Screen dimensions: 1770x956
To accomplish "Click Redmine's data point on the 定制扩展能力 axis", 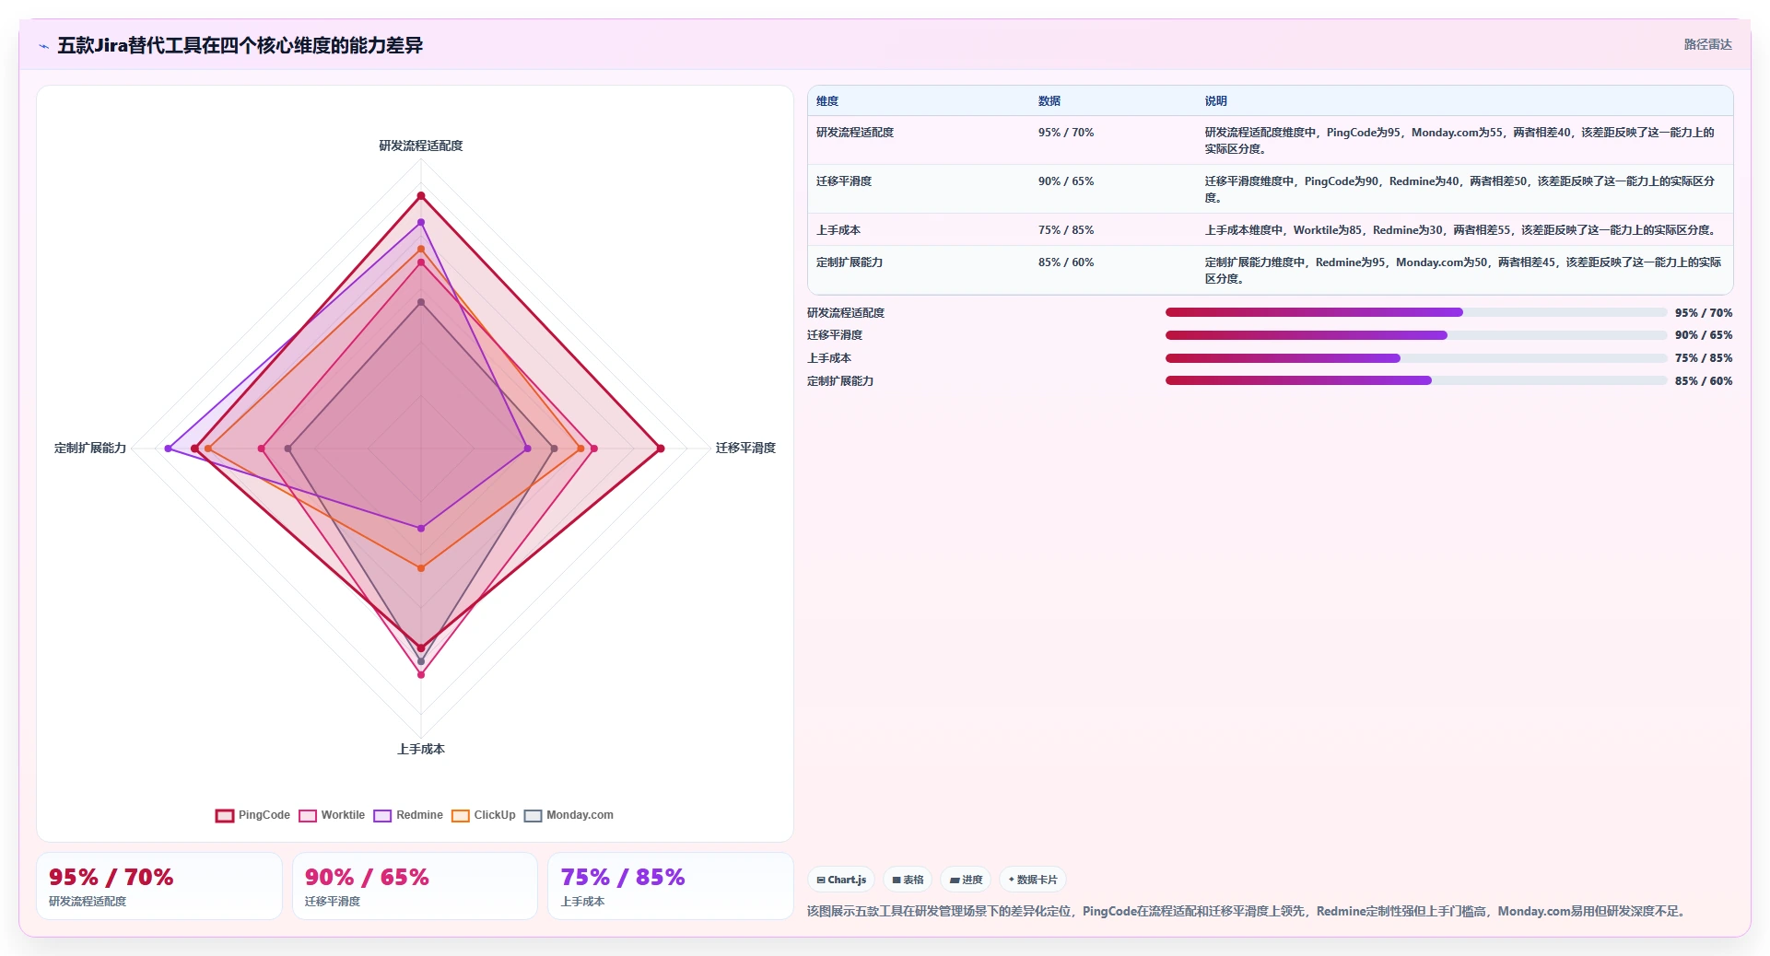I will [168, 449].
